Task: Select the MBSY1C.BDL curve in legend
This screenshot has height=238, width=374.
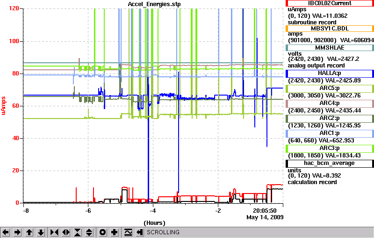Action: 330,29
